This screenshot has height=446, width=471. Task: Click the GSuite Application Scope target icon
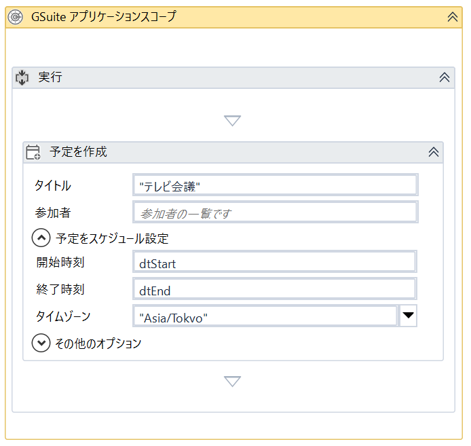click(x=18, y=17)
